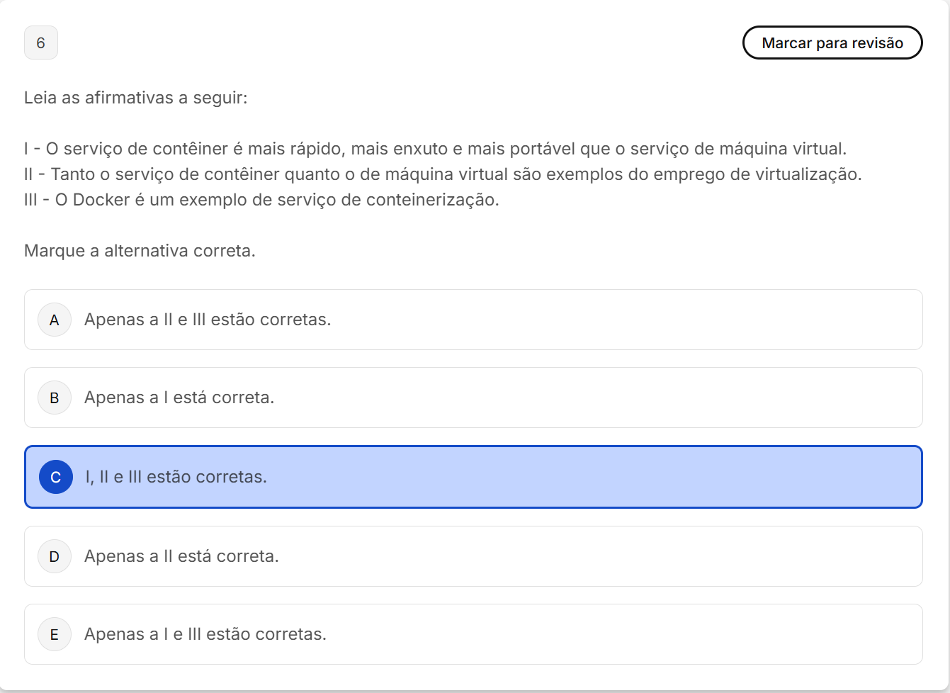
Task: Click the words "máquina virtual" in statement I
Action: 782,150
